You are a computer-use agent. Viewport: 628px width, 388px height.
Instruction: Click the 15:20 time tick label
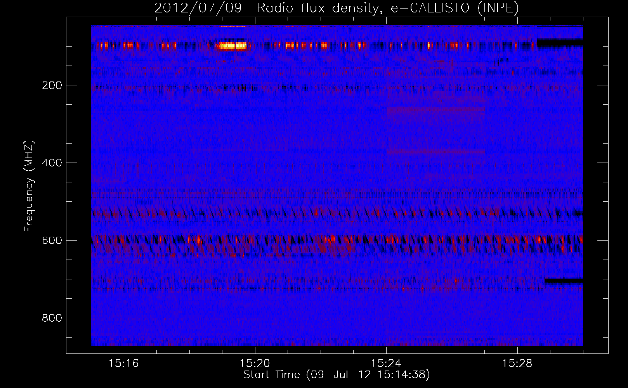tap(255, 363)
